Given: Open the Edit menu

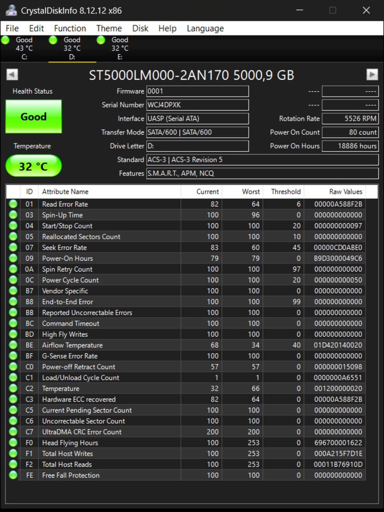Looking at the screenshot, I should pyautogui.click(x=36, y=28).
